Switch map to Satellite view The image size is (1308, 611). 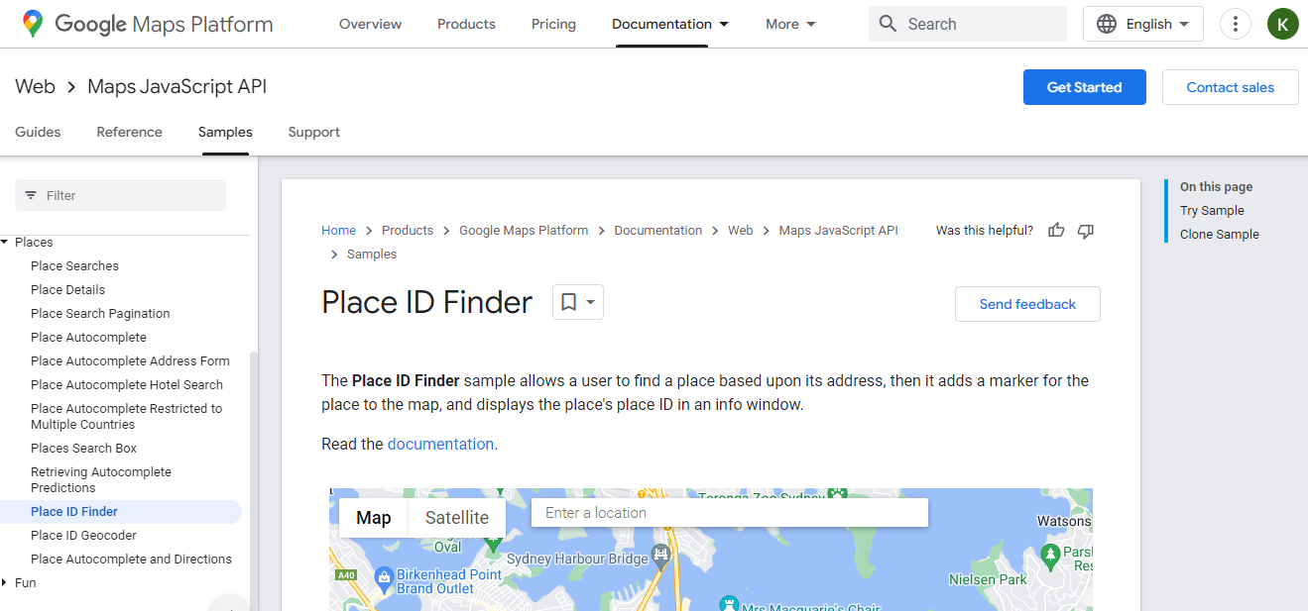coord(457,517)
